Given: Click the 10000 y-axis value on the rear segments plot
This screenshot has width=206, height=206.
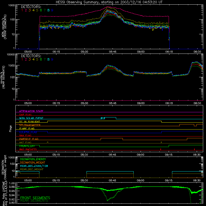Looking at the screenshot, I should 11,55.
